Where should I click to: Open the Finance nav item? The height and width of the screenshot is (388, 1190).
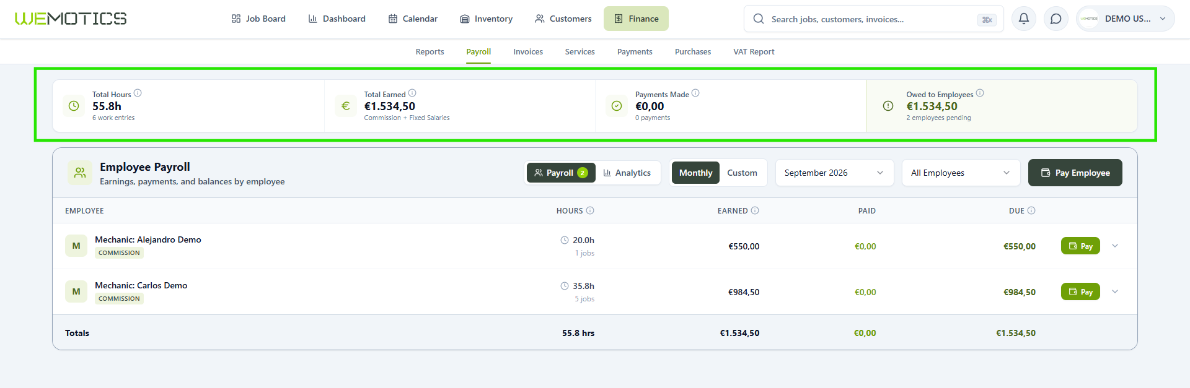point(636,19)
